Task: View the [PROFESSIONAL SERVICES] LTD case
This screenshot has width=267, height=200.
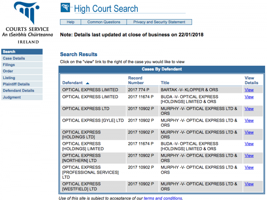Action: tap(249, 167)
